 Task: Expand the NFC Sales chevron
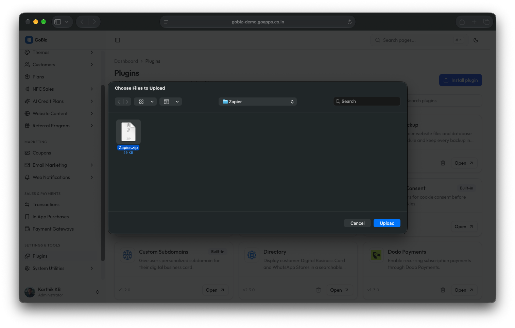tap(92, 89)
